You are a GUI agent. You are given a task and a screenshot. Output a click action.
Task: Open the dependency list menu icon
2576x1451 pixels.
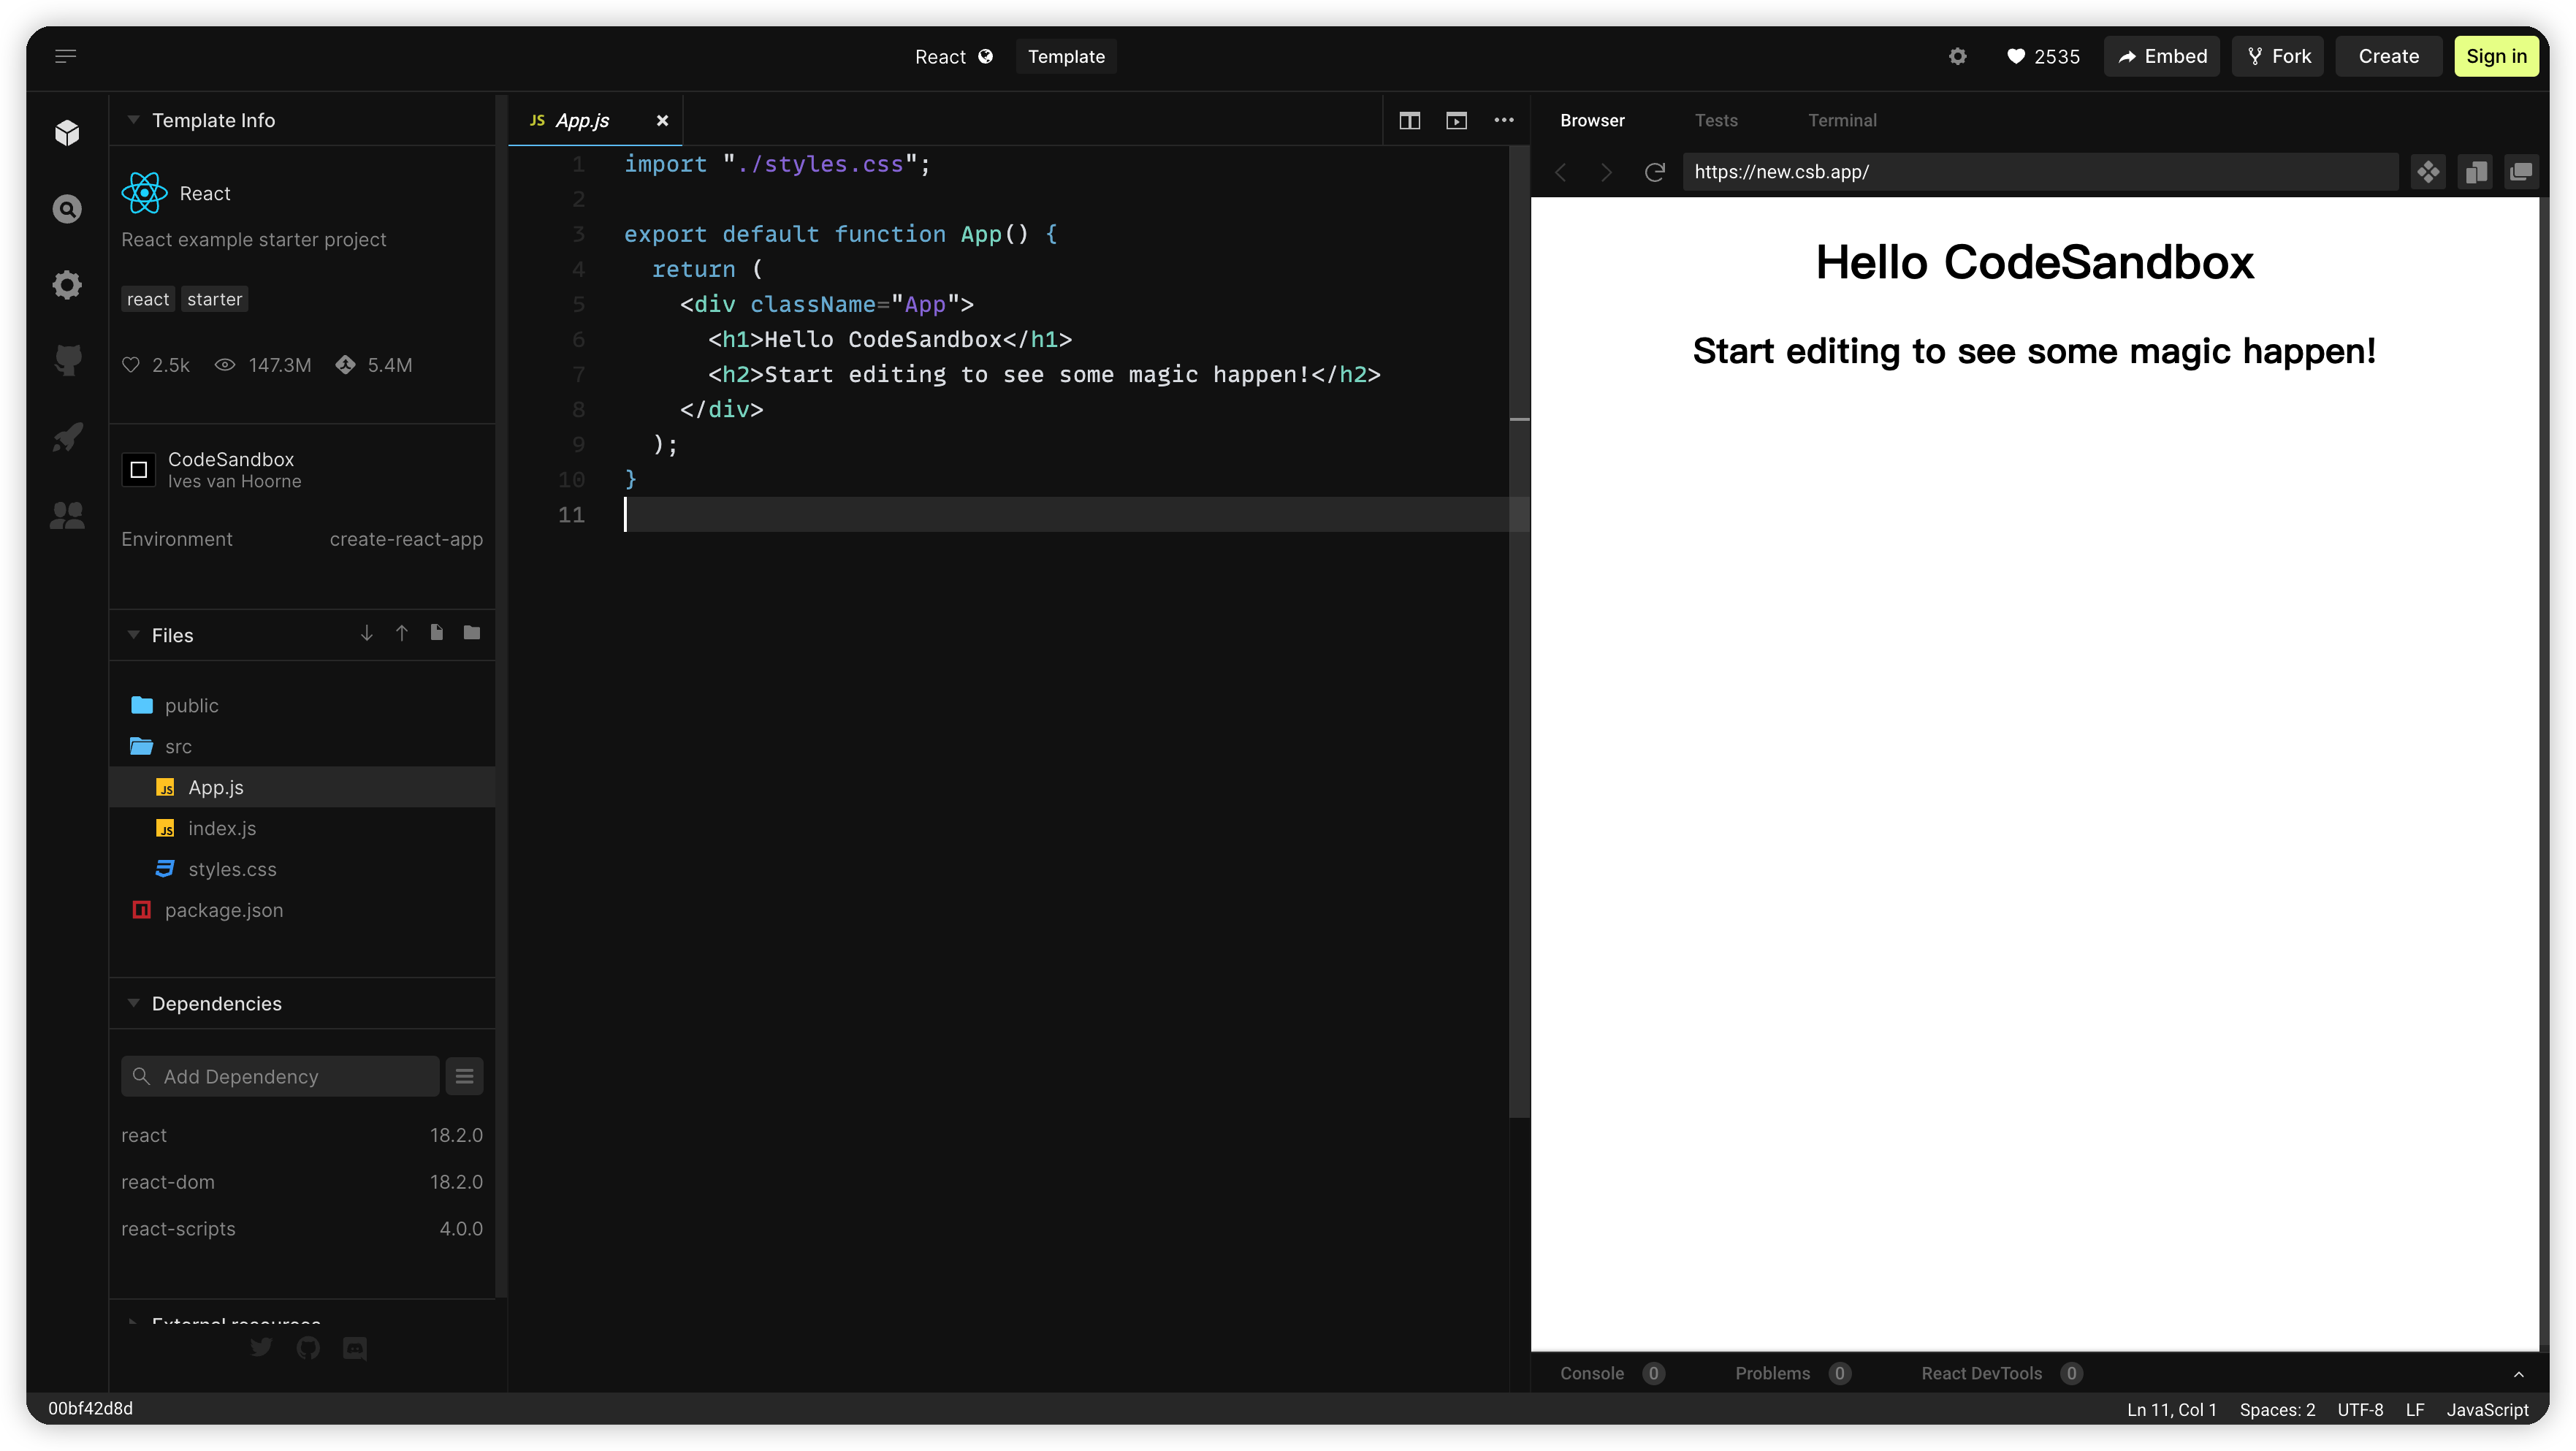coord(464,1077)
